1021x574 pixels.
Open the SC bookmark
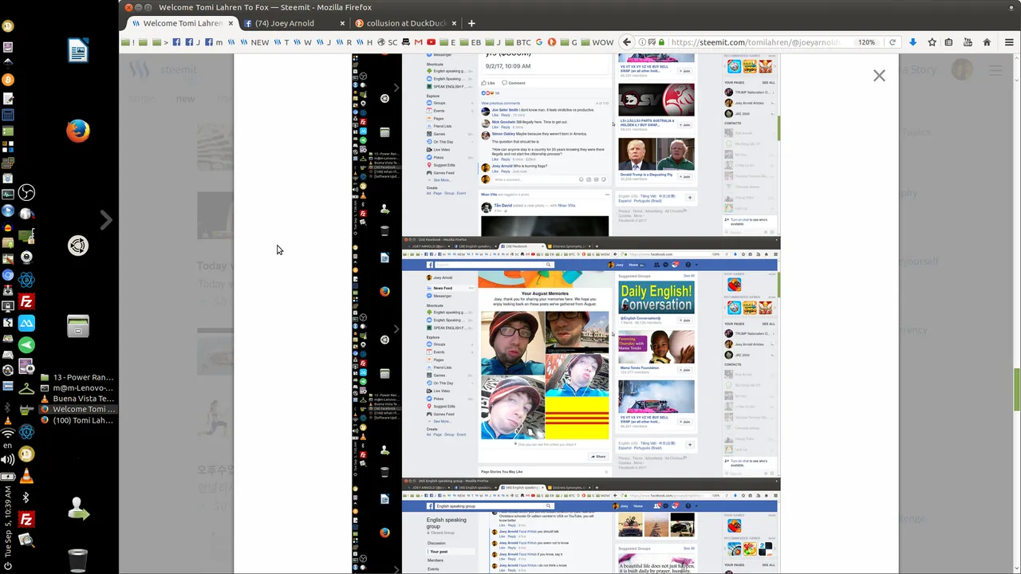[386, 42]
